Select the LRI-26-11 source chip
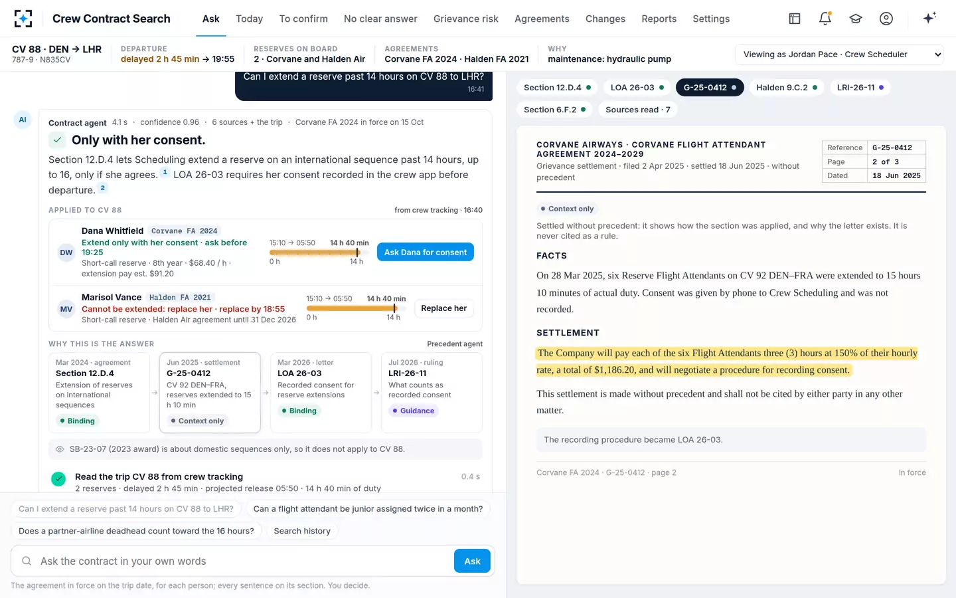Image resolution: width=956 pixels, height=598 pixels. tap(860, 87)
